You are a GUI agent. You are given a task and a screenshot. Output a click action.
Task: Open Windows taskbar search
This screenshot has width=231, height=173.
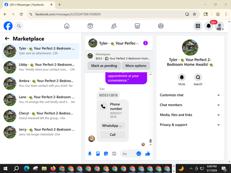(x=16, y=168)
